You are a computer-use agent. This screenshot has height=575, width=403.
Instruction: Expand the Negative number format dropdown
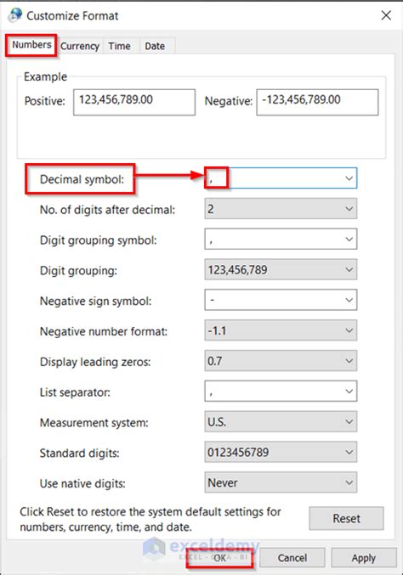point(281,330)
